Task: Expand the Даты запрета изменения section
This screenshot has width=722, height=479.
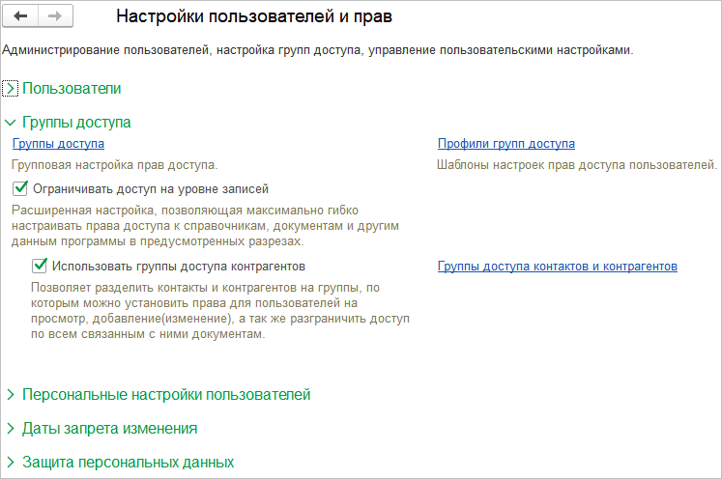Action: 109,429
